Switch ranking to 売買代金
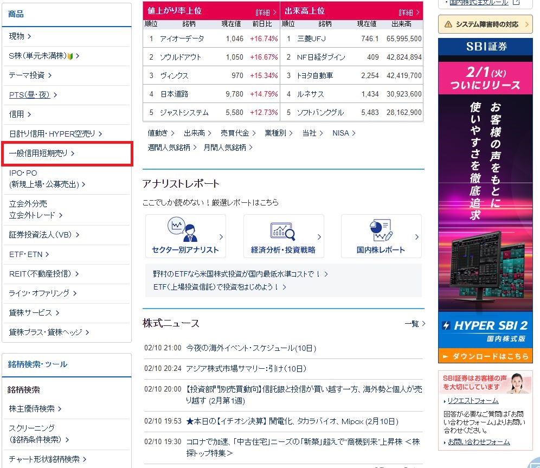This screenshot has height=468, width=540. pos(238,133)
